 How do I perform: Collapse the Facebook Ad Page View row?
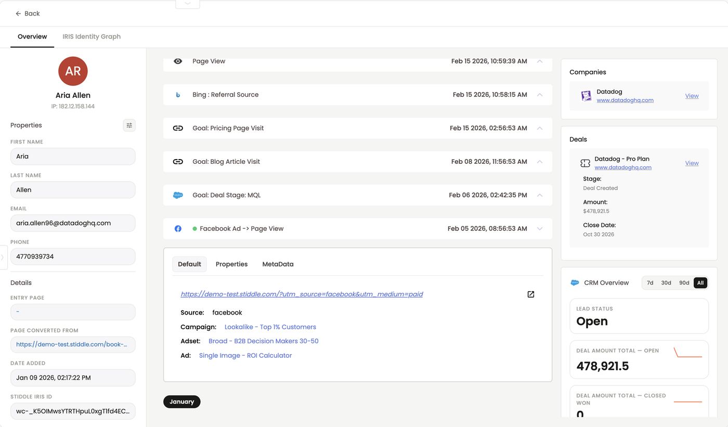(x=540, y=229)
